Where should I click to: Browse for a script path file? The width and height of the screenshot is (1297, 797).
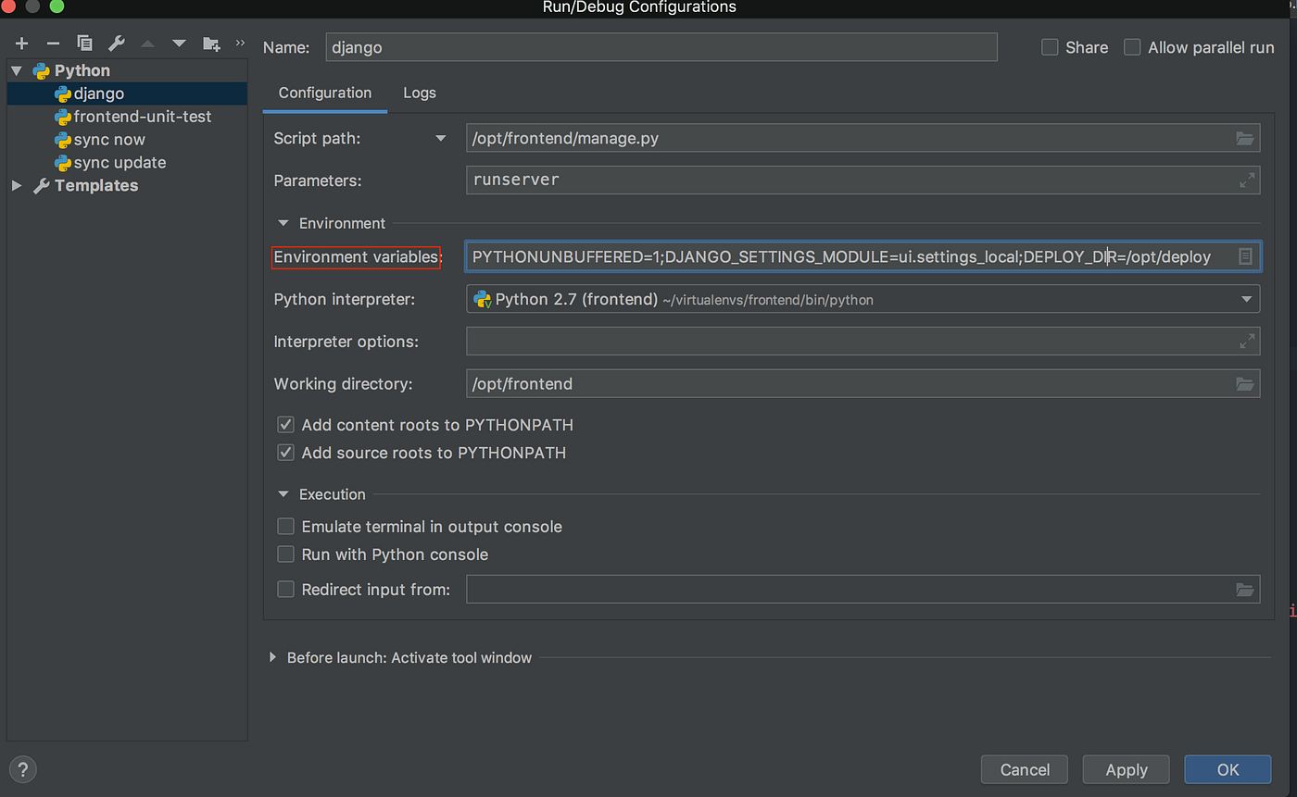1245,137
